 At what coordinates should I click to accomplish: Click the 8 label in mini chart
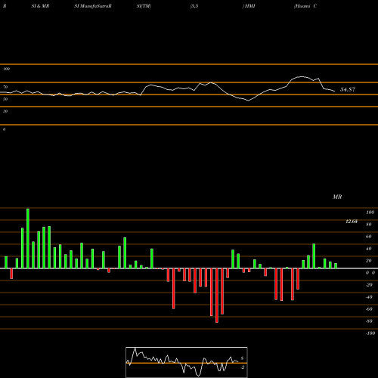pos(242,358)
